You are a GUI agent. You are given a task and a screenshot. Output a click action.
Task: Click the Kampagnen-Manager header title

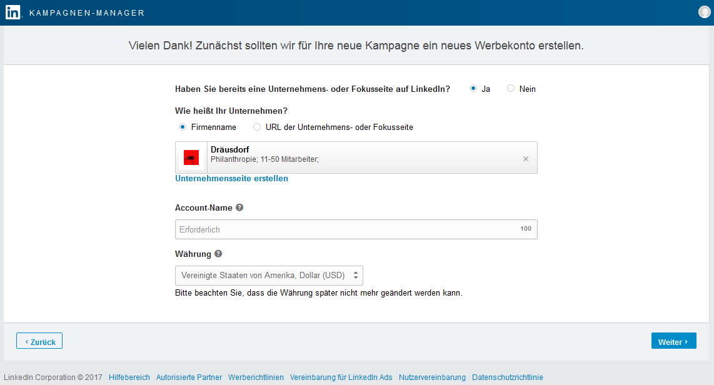pyautogui.click(x=87, y=12)
